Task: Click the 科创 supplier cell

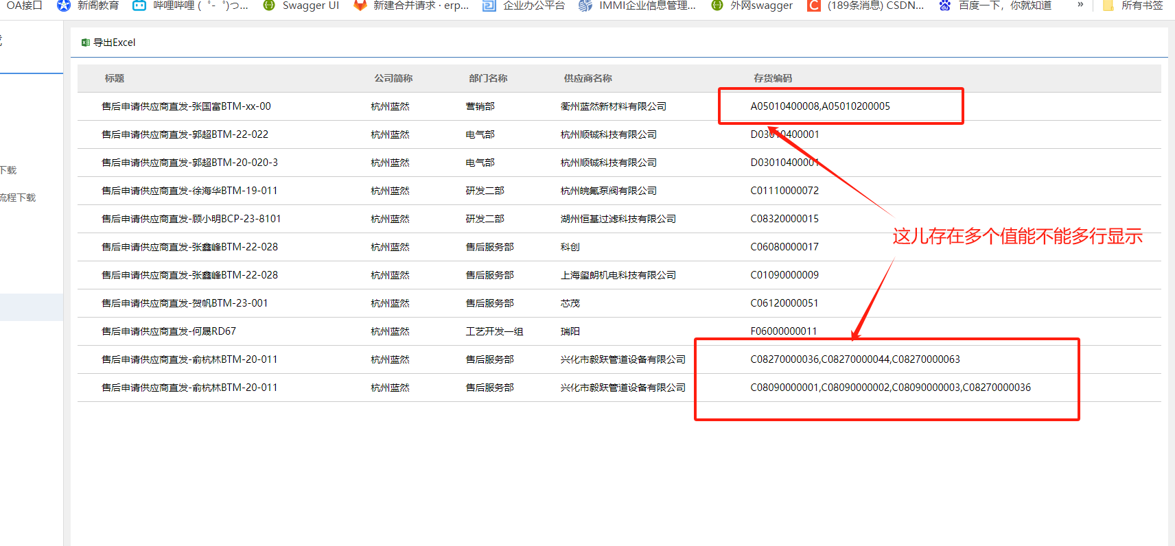Action: pos(570,247)
